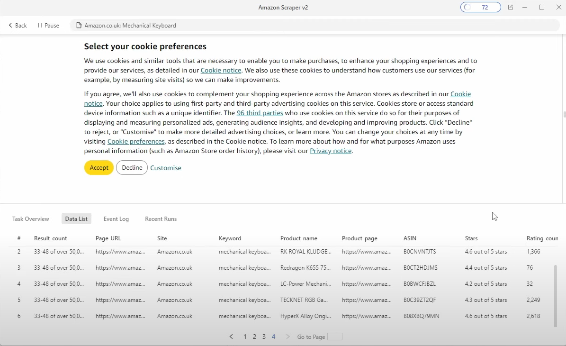Click the Keyword column header
Viewport: 566px width, 346px height.
click(x=230, y=238)
